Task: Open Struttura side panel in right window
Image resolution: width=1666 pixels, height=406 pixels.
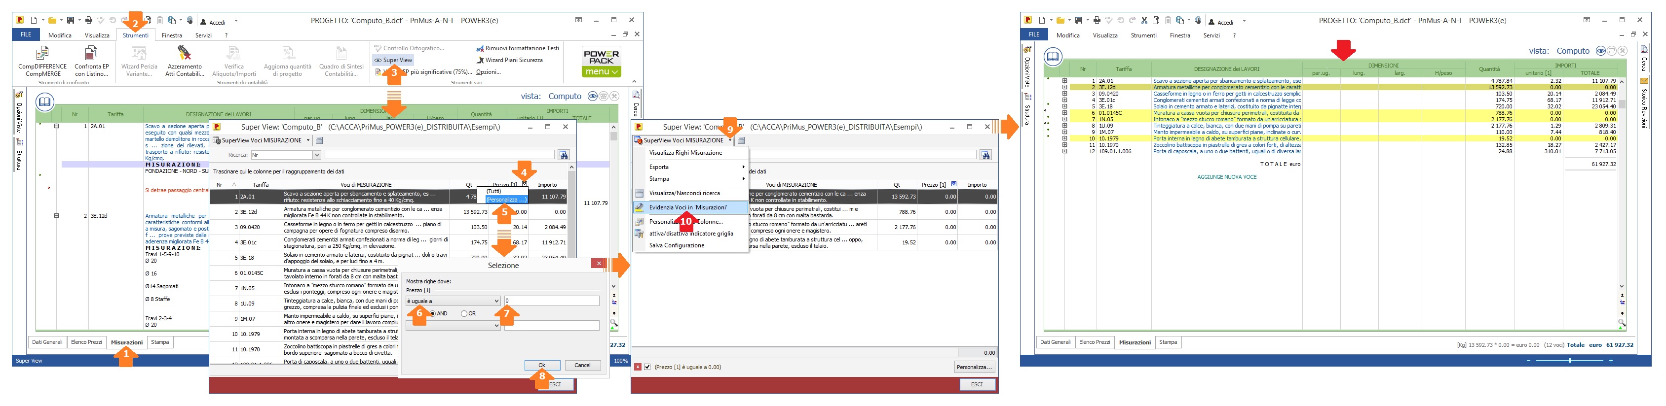Action: [1027, 110]
